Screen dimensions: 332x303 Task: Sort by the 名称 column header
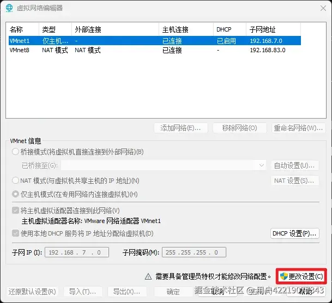click(x=24, y=29)
